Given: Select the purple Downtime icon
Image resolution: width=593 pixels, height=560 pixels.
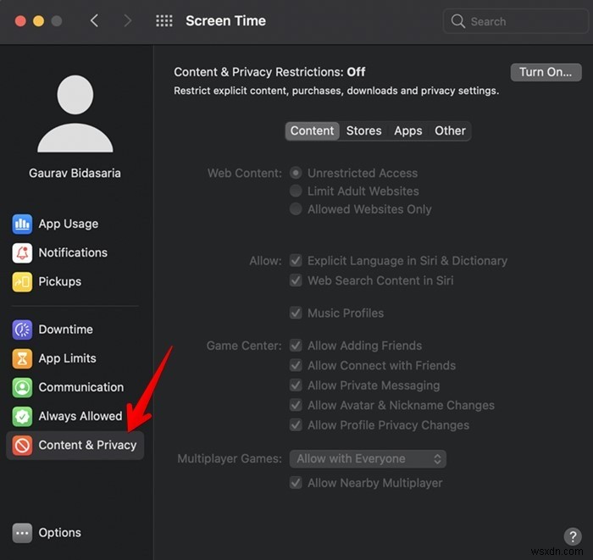Looking at the screenshot, I should click(x=22, y=330).
